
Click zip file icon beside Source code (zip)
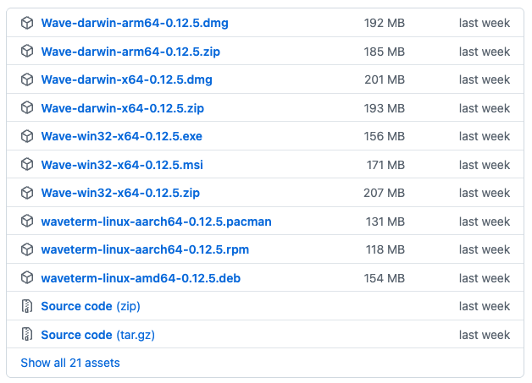click(x=27, y=306)
